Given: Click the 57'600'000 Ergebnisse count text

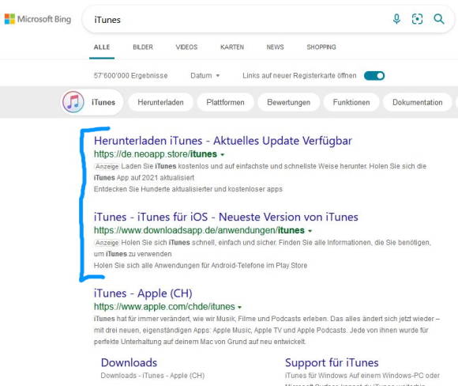Looking at the screenshot, I should click(x=130, y=75).
